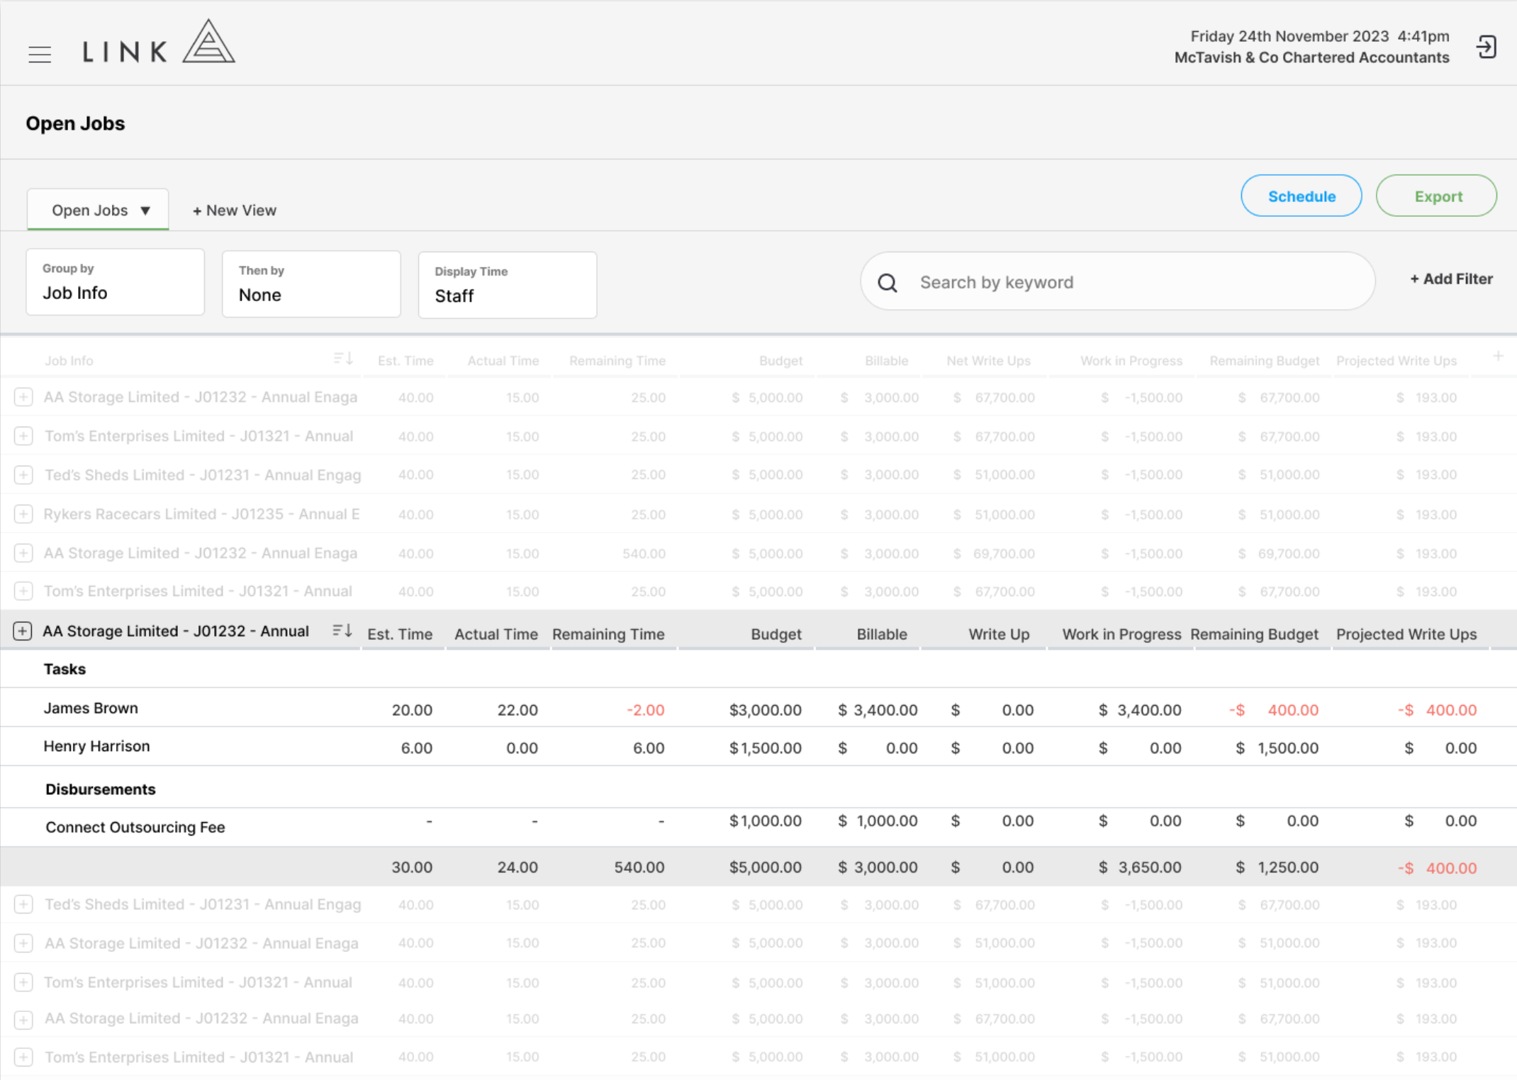Add a column with the plus icon

click(1498, 356)
